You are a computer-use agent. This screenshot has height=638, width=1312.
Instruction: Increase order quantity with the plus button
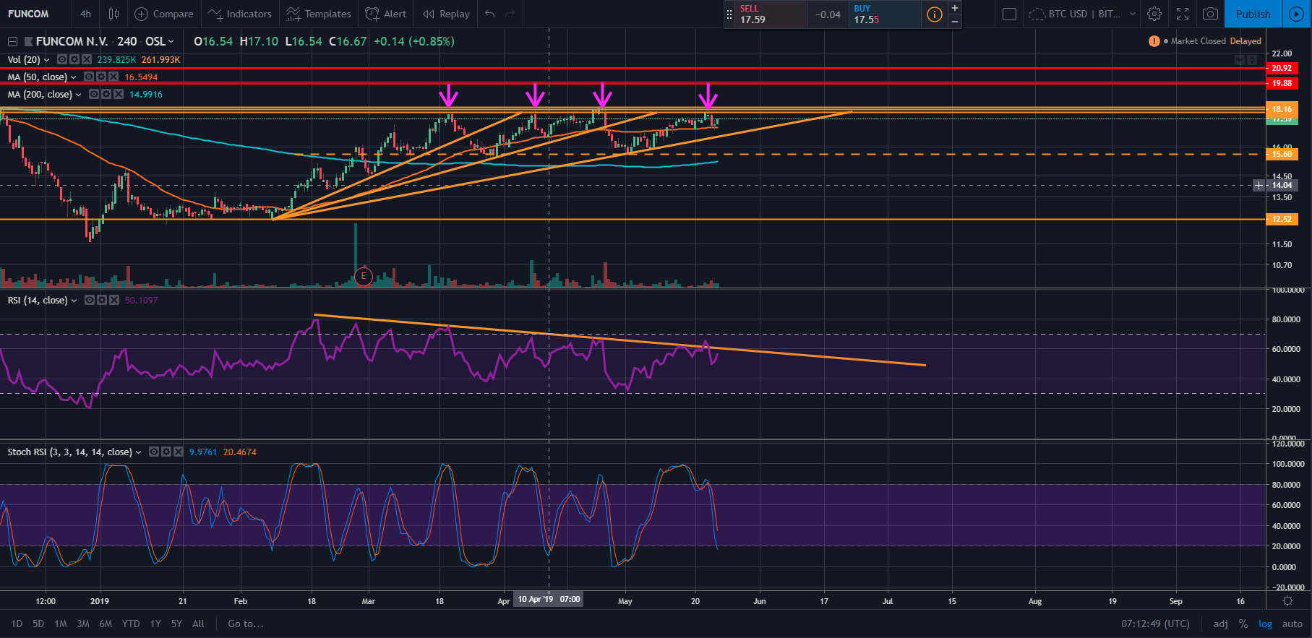(x=955, y=8)
